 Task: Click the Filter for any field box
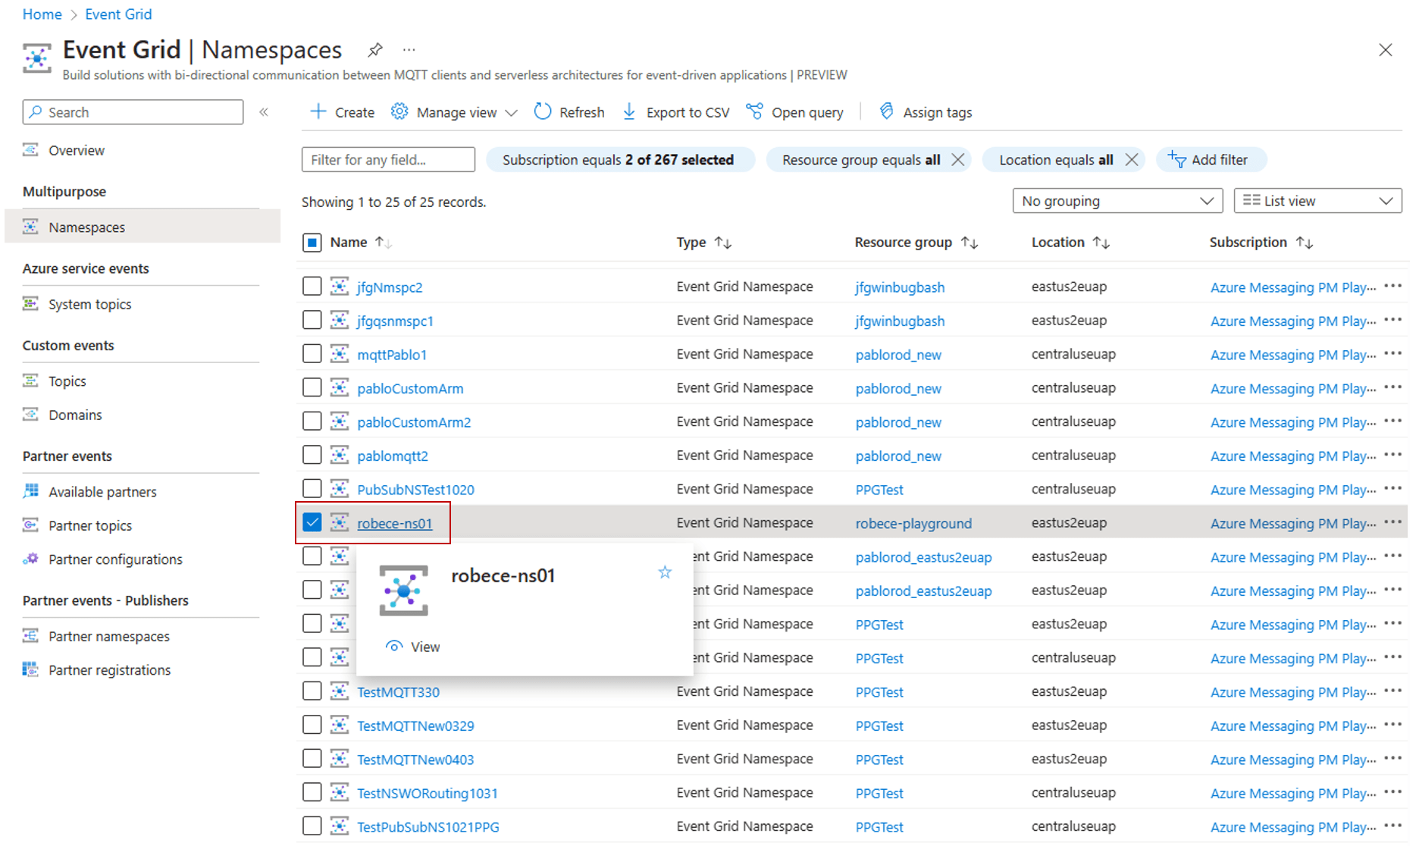coord(387,159)
